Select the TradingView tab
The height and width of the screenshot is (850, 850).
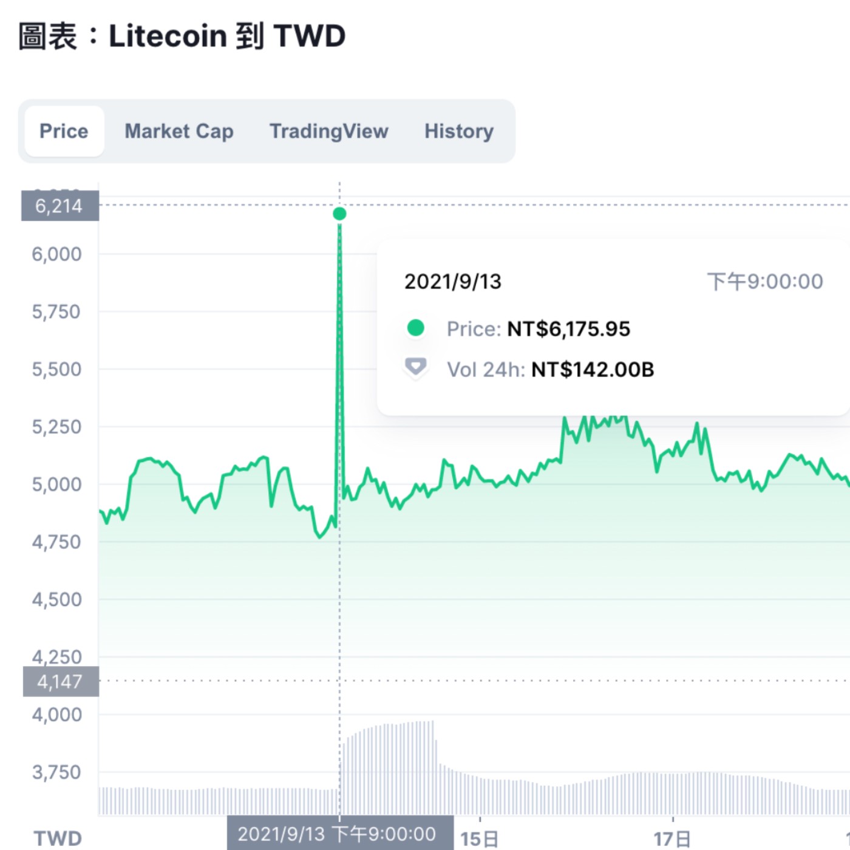coord(328,131)
